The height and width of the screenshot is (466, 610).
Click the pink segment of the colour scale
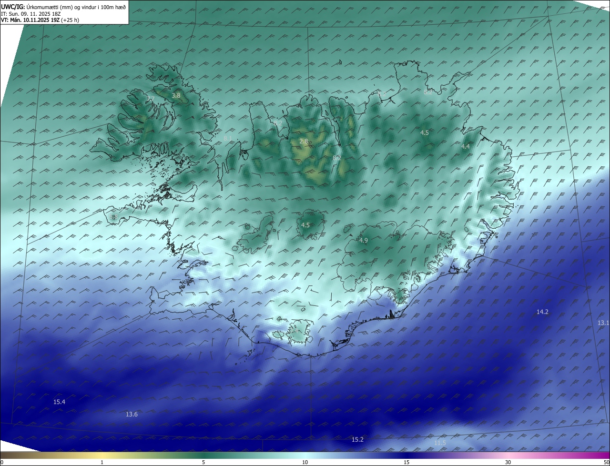[508, 455]
